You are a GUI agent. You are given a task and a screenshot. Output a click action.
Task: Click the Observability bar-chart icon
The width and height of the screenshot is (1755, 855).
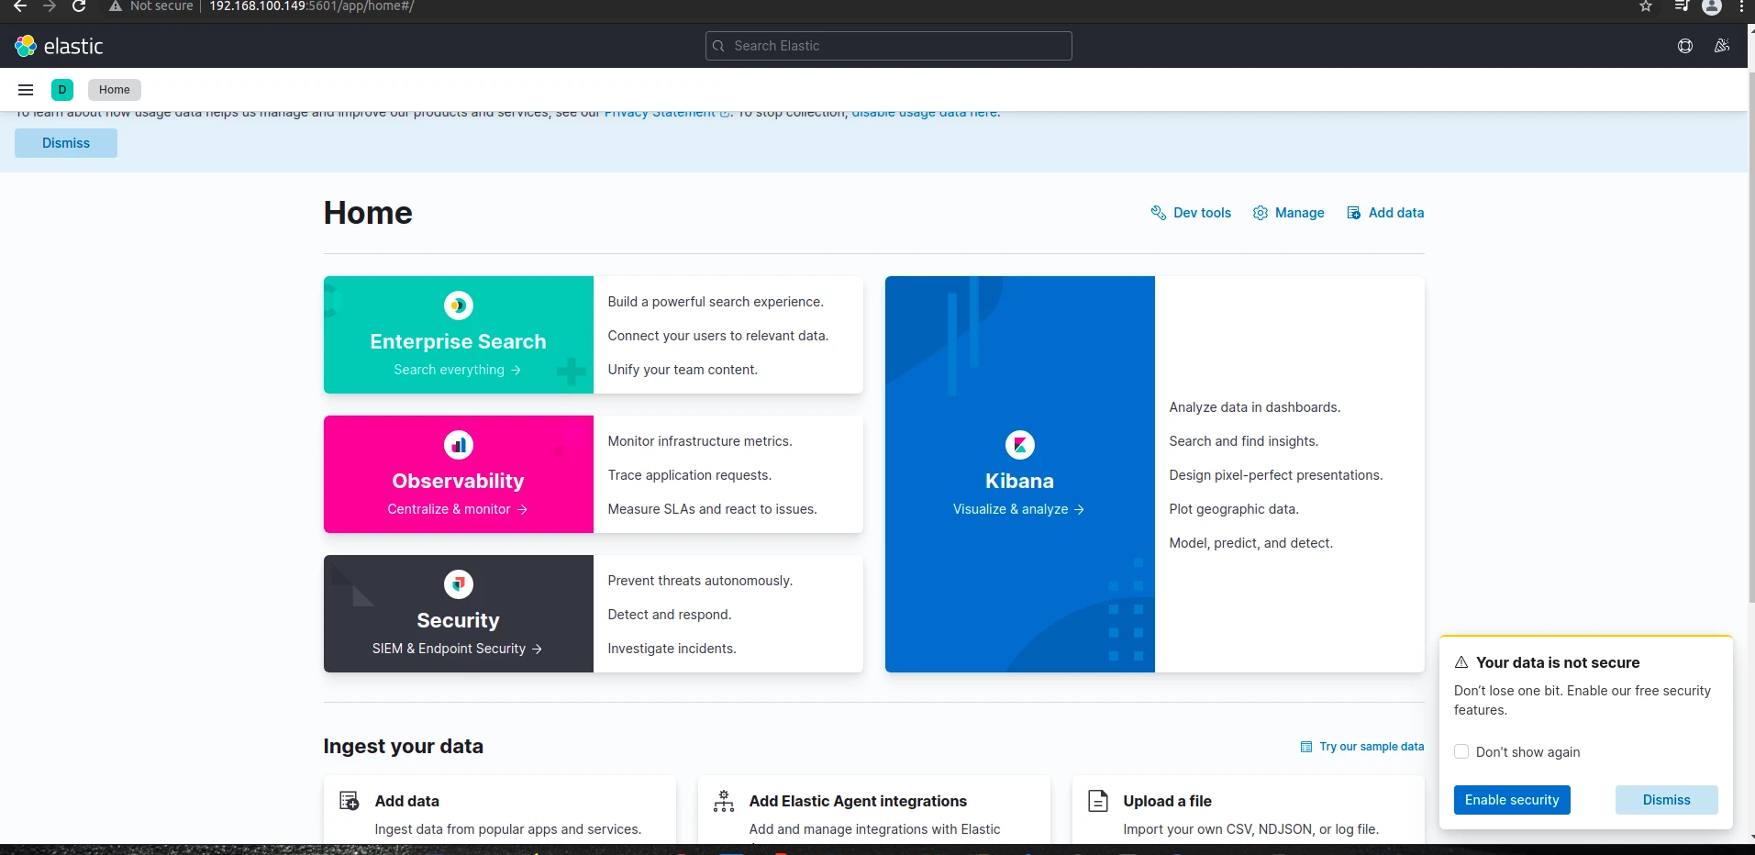tap(458, 444)
